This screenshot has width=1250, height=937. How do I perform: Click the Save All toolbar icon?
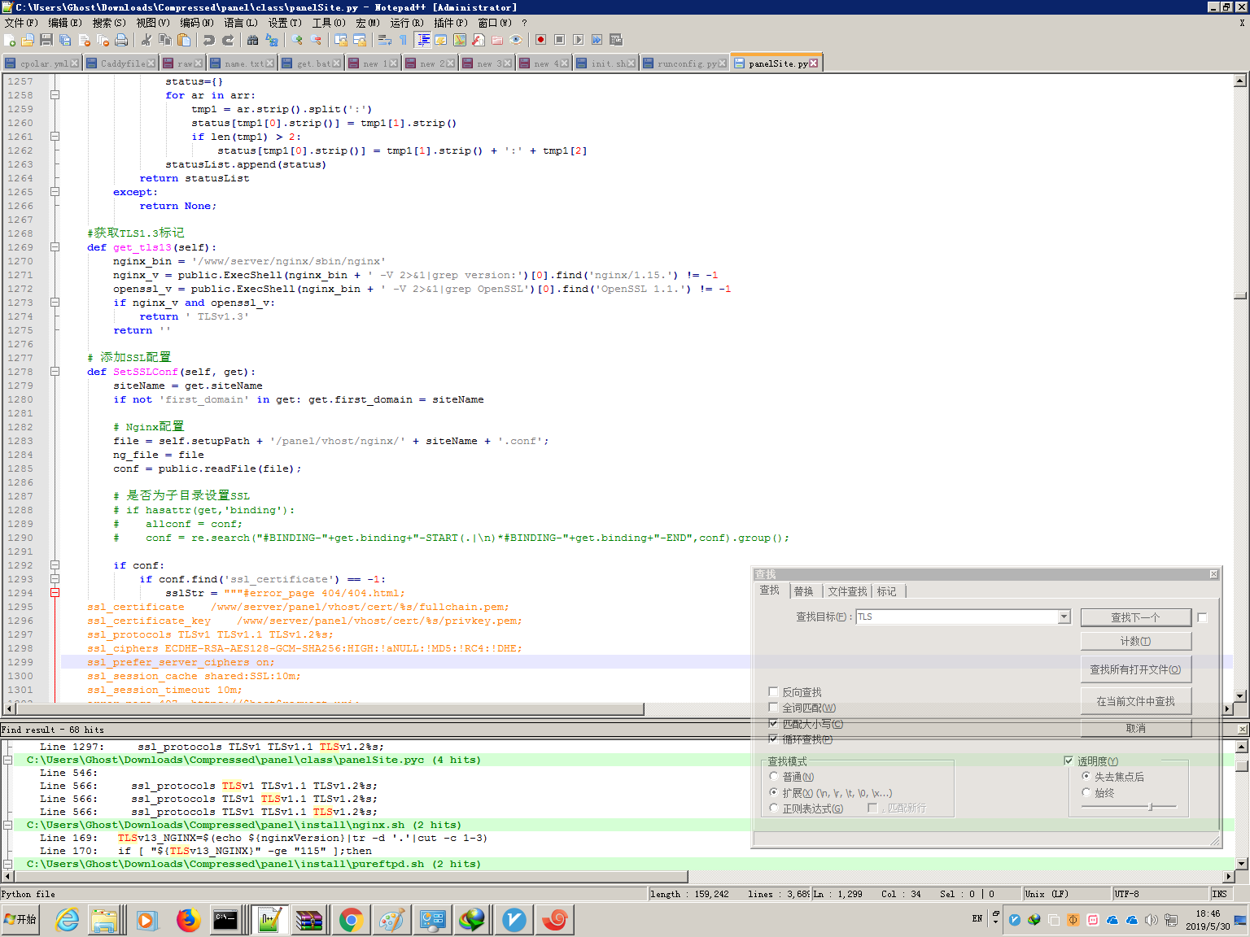(65, 40)
